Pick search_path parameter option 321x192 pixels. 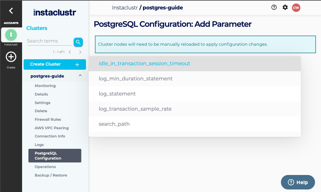[x=114, y=124]
